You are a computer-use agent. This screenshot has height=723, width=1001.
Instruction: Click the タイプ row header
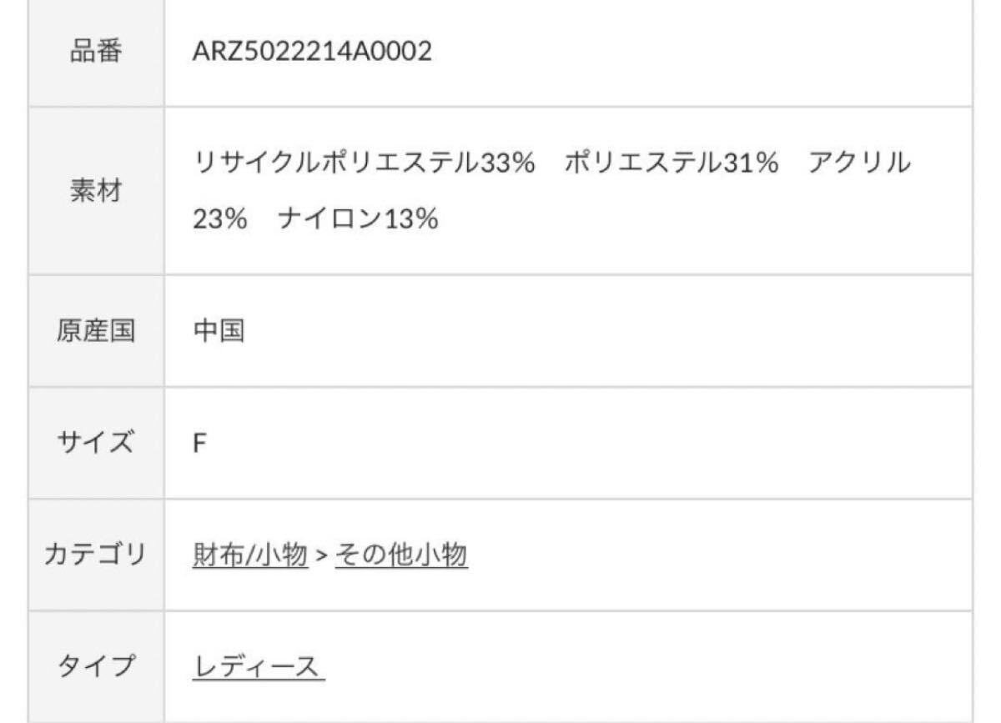click(96, 666)
